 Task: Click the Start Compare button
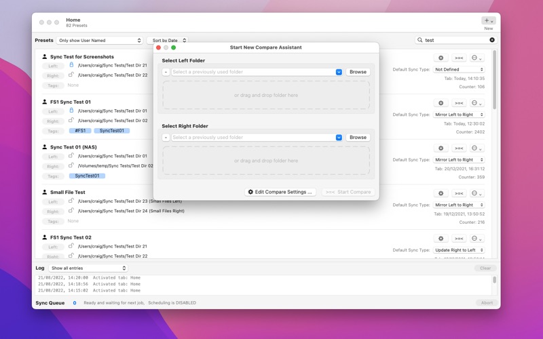tap(348, 192)
